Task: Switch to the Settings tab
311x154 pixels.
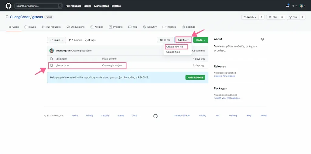Action: (189, 27)
